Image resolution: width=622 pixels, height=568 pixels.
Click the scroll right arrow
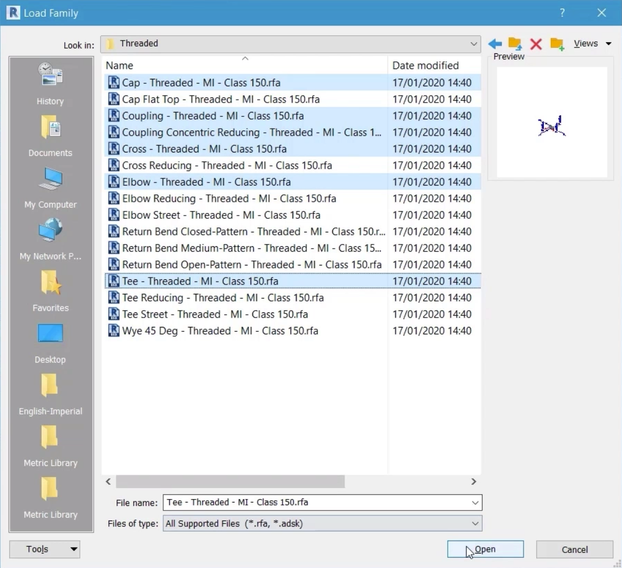pyautogui.click(x=474, y=482)
